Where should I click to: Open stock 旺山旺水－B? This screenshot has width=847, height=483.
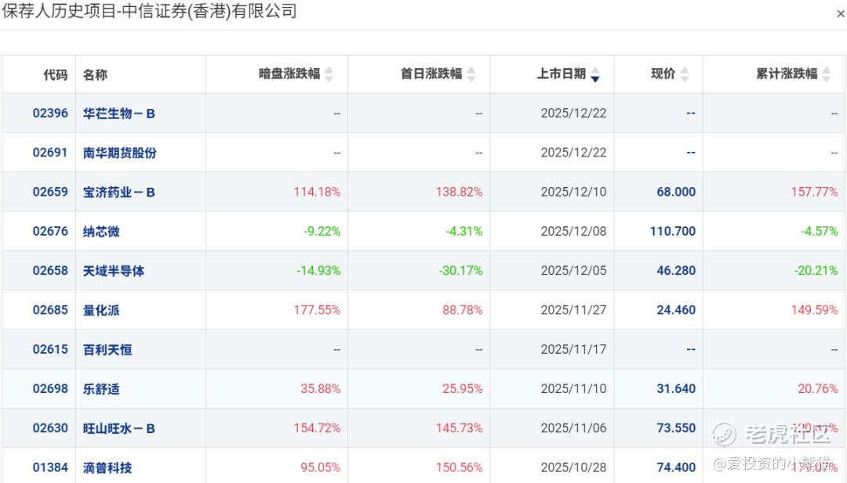(119, 428)
